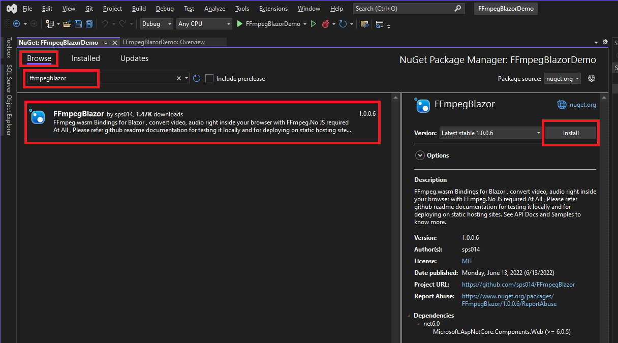The height and width of the screenshot is (343, 618).
Task: Expand the Options section chevron
Action: [x=420, y=155]
